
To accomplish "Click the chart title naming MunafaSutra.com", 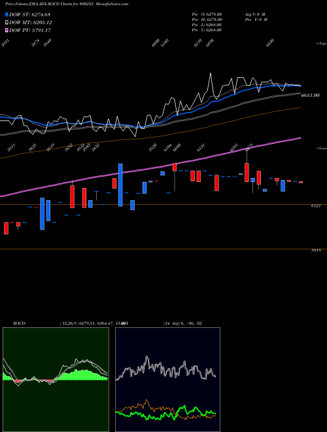I will 67,4.
